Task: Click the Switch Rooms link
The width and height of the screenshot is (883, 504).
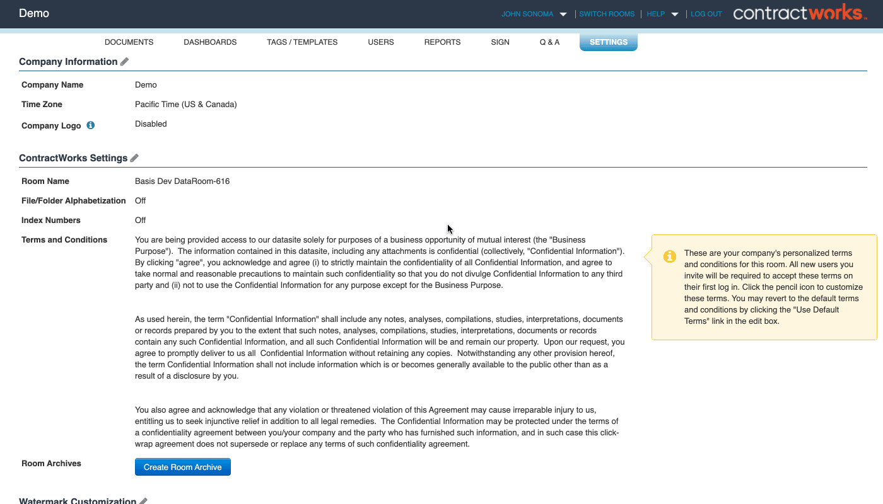Action: click(607, 14)
